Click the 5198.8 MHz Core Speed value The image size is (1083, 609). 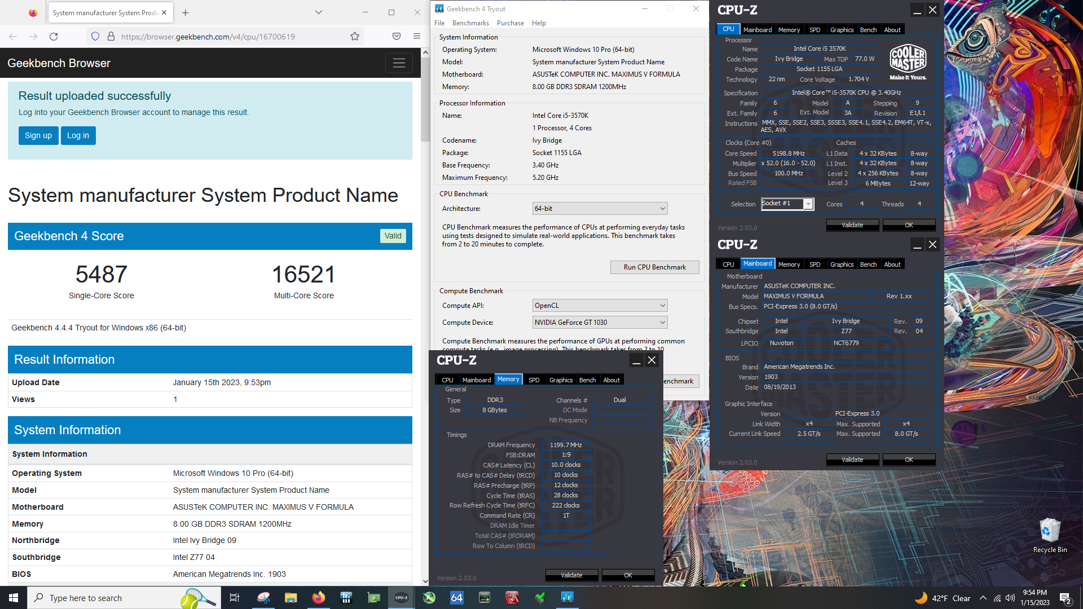pos(789,153)
